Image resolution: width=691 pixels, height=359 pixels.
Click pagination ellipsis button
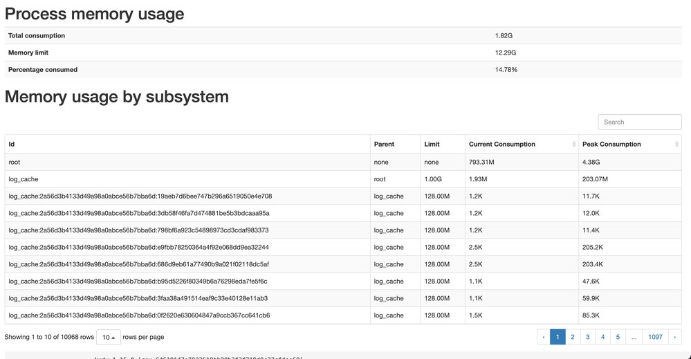coord(634,337)
